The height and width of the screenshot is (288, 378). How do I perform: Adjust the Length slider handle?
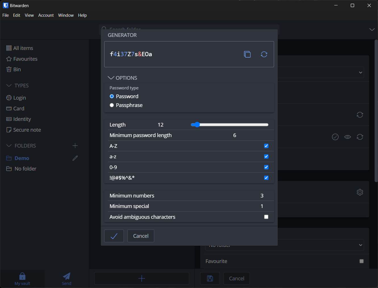pos(197,125)
